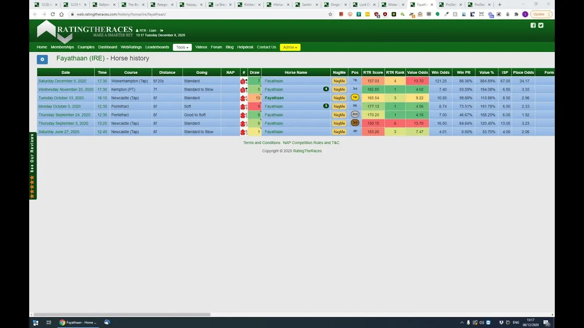Viewport: 584px width, 328px height.
Task: Open the Windows Start menu
Action: pos(36,322)
